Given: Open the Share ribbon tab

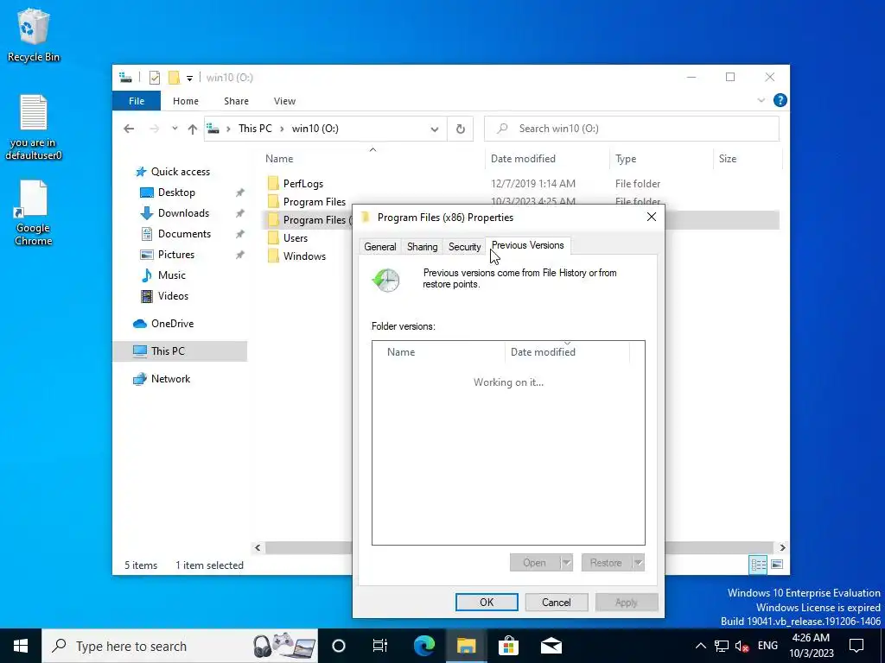Looking at the screenshot, I should (x=236, y=101).
